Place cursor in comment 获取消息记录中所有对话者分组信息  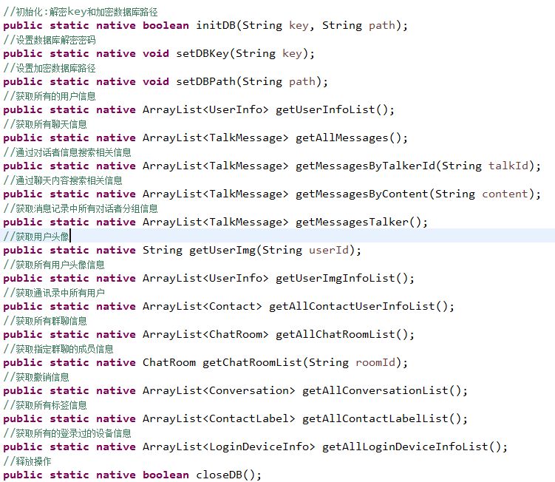click(x=81, y=208)
